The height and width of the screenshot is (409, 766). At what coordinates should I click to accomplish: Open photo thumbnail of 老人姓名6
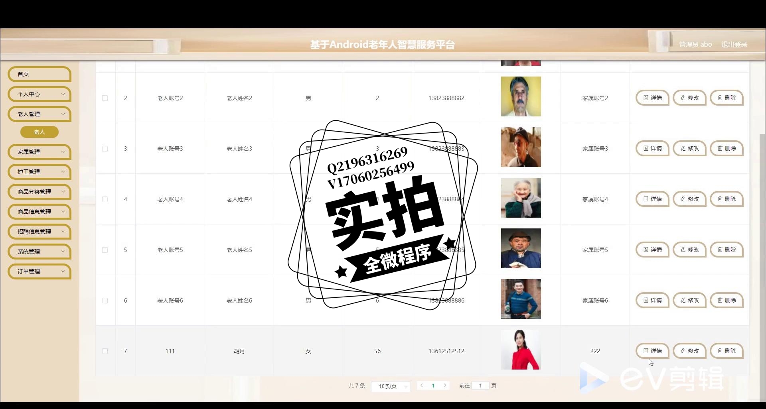[521, 299]
